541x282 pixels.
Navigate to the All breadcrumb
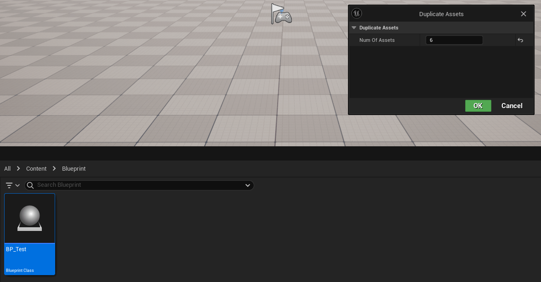tap(7, 169)
